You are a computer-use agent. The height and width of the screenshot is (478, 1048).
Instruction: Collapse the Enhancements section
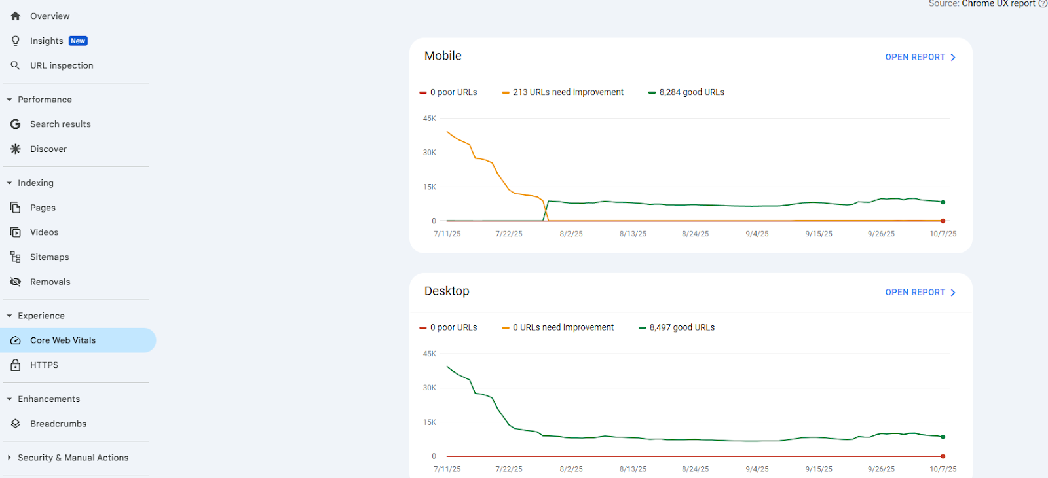(9, 399)
